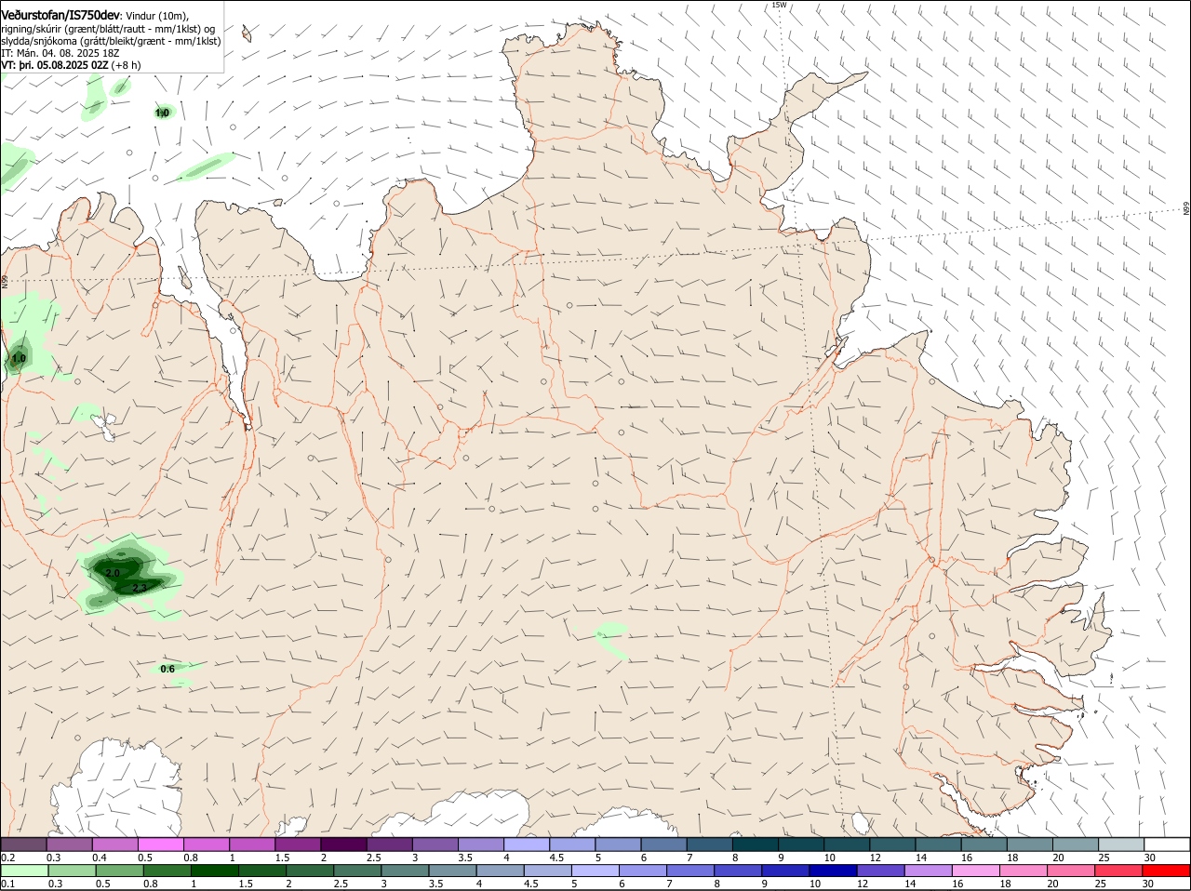This screenshot has height=891, width=1191.
Task: Pick the light grey 25 swatch in upper legend
Action: pyautogui.click(x=1121, y=844)
